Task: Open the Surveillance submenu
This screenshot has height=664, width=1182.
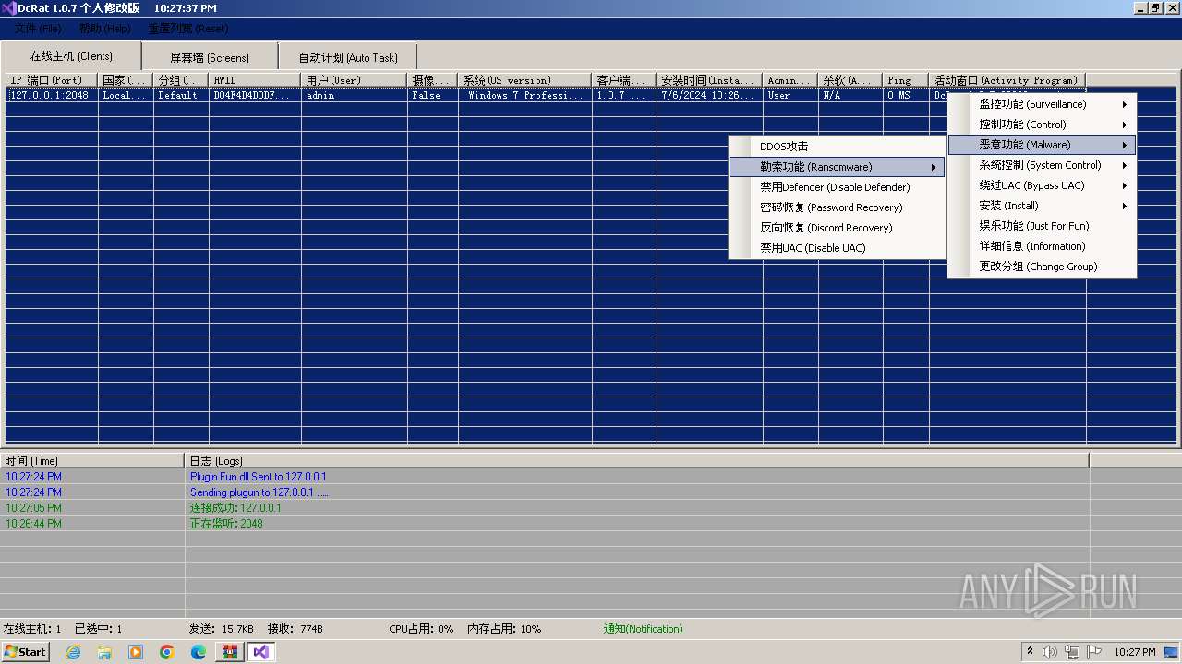Action: (1042, 104)
